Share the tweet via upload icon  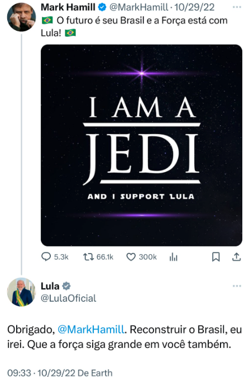tap(237, 257)
